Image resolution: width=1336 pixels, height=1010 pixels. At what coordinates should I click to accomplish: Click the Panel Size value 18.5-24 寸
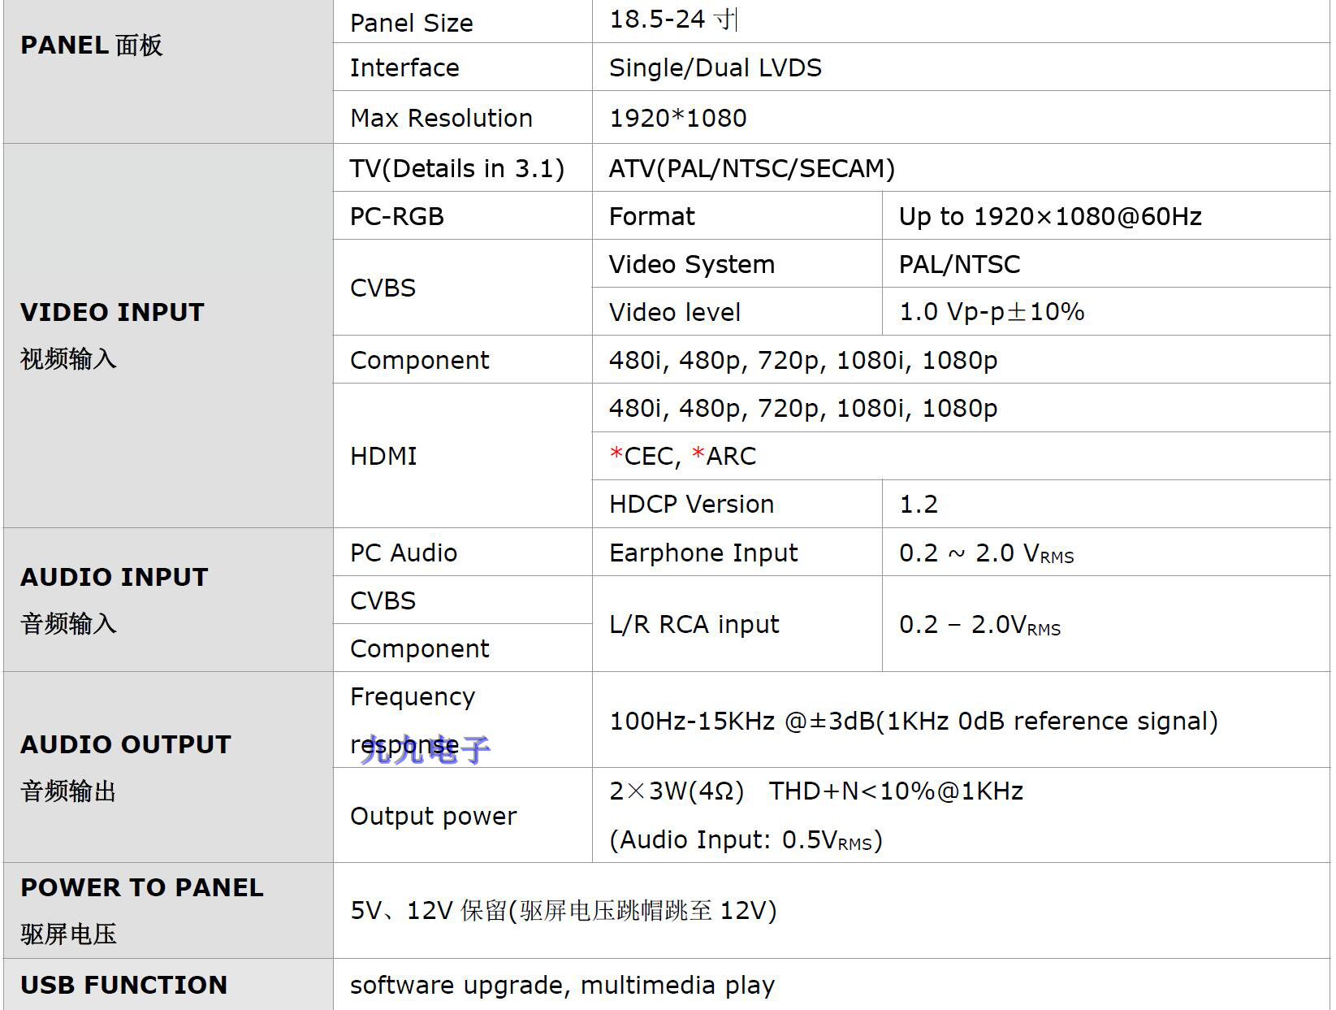(x=672, y=20)
